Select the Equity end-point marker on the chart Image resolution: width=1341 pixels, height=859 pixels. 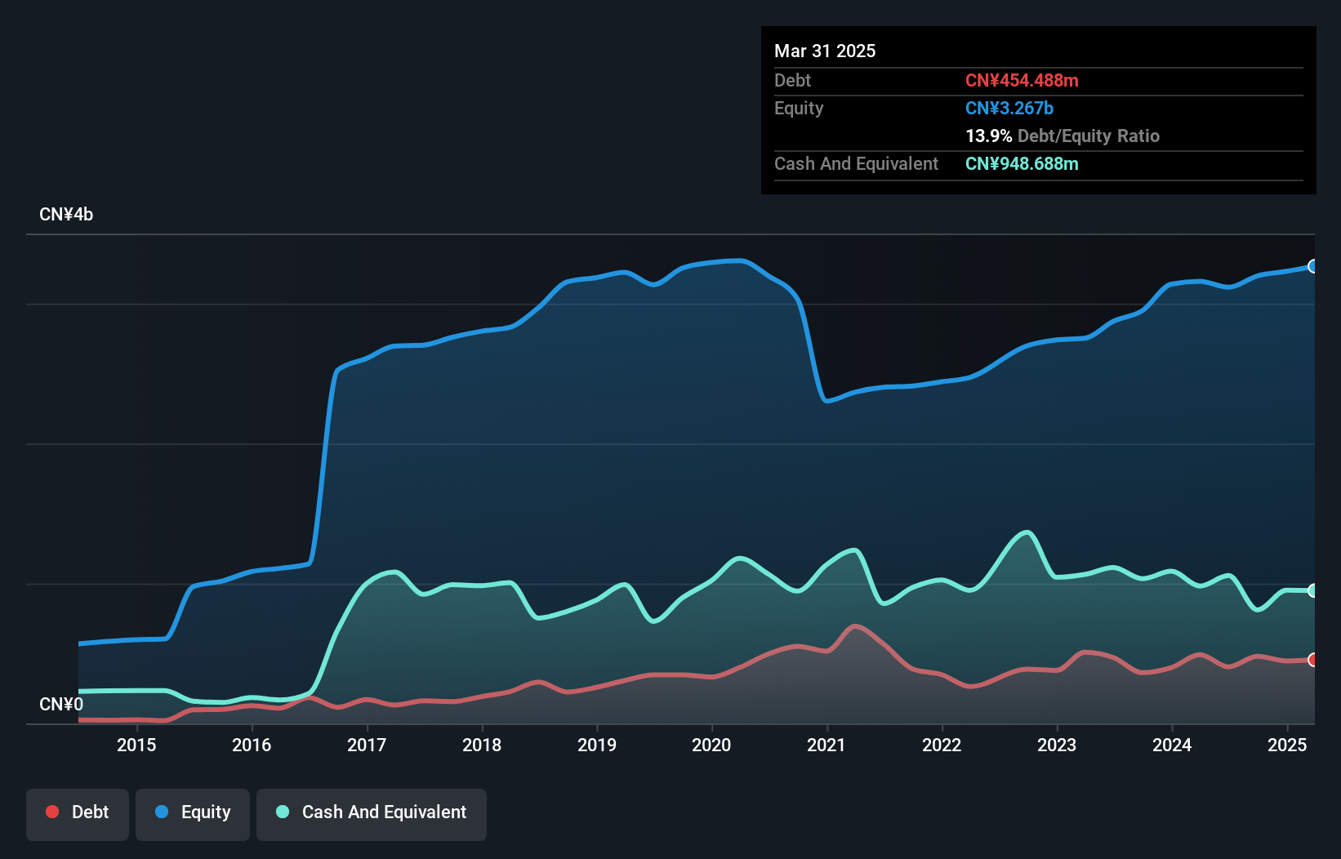1313,266
